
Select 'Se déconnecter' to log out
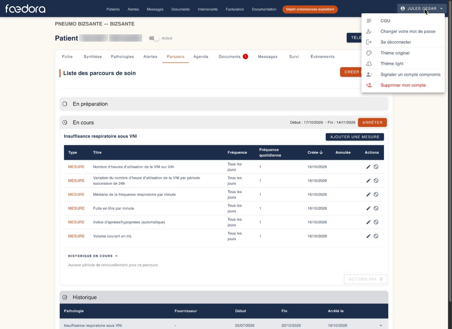click(x=403, y=42)
